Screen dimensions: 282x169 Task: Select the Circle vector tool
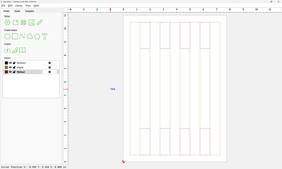7,36
